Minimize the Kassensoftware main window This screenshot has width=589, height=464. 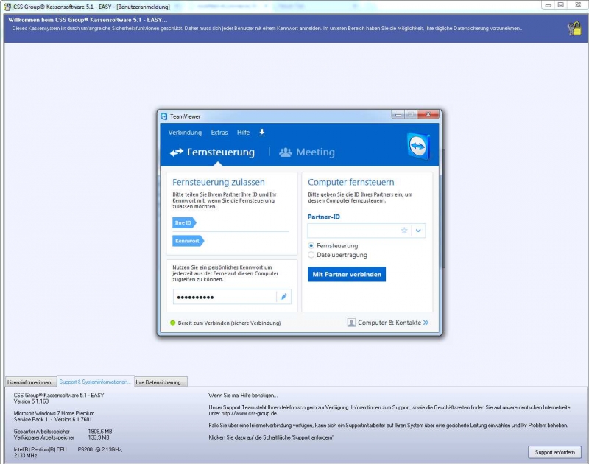point(548,5)
